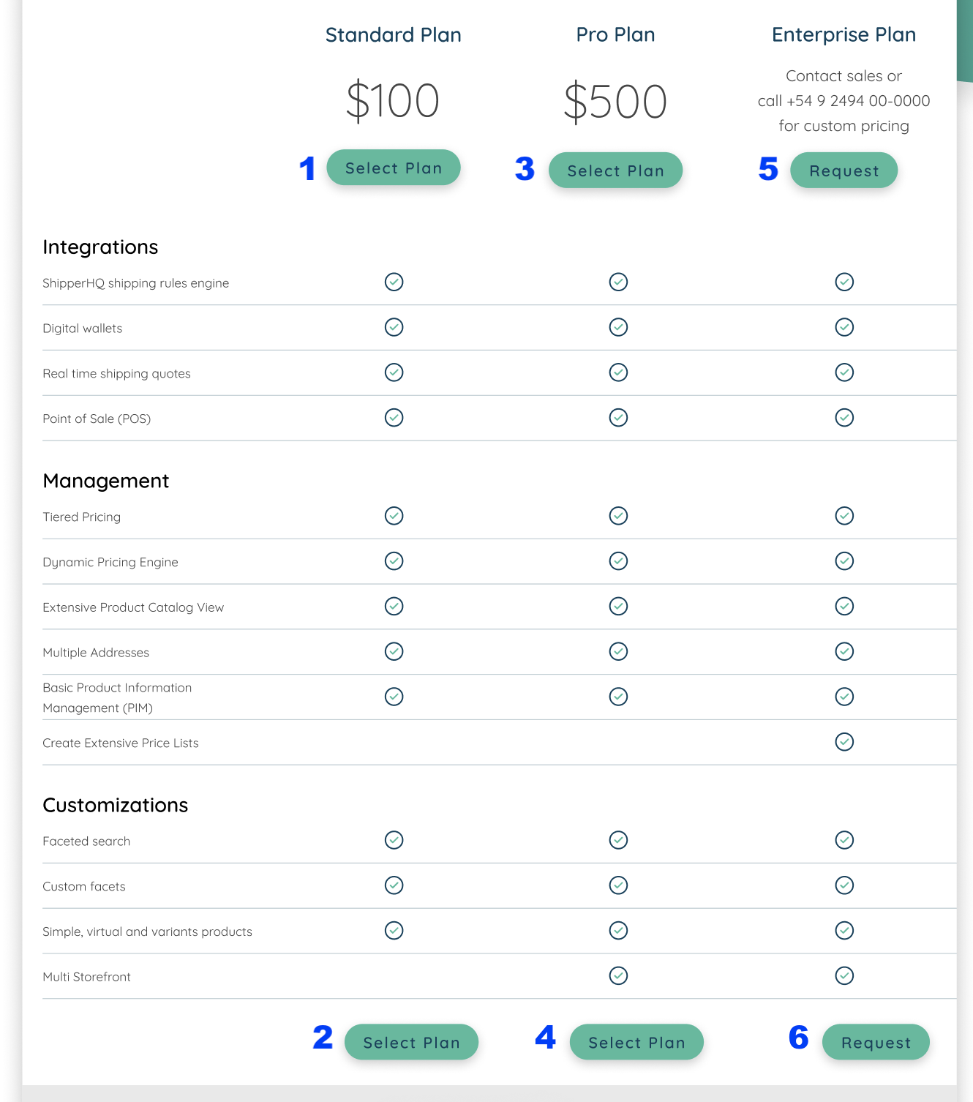
Task: Open the Standard Plan column header
Action: [394, 34]
